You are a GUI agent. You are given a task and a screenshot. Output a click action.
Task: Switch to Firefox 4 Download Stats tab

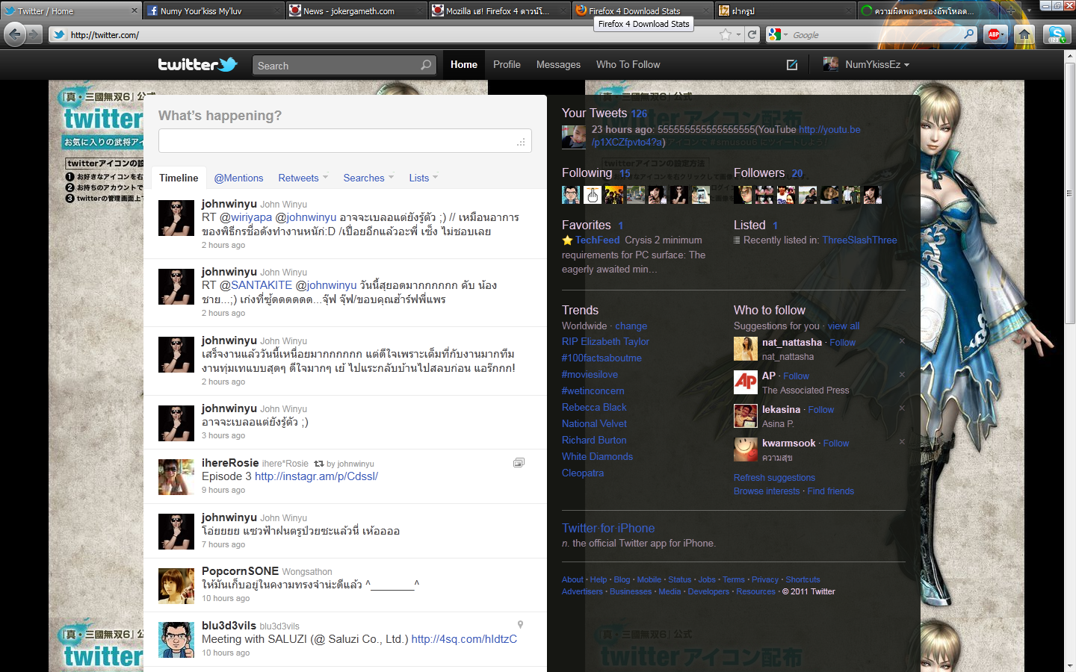(x=642, y=10)
